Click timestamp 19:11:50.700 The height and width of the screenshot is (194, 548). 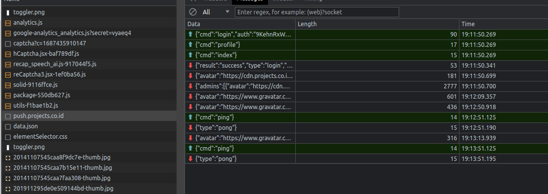tap(478, 86)
